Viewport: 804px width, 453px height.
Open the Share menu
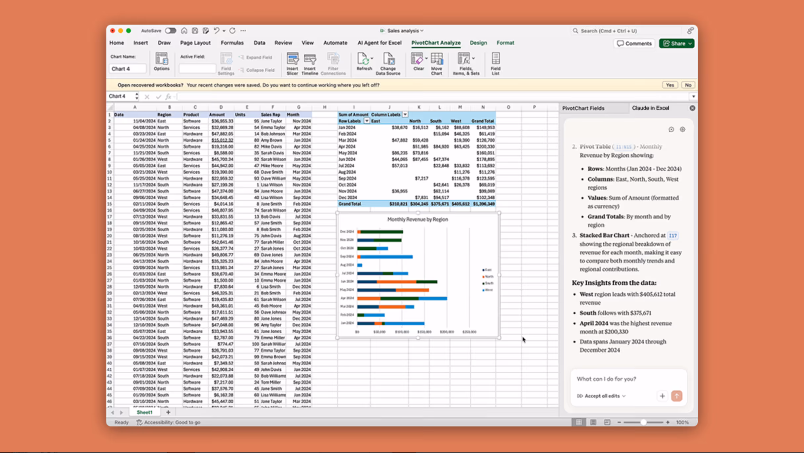(x=676, y=43)
